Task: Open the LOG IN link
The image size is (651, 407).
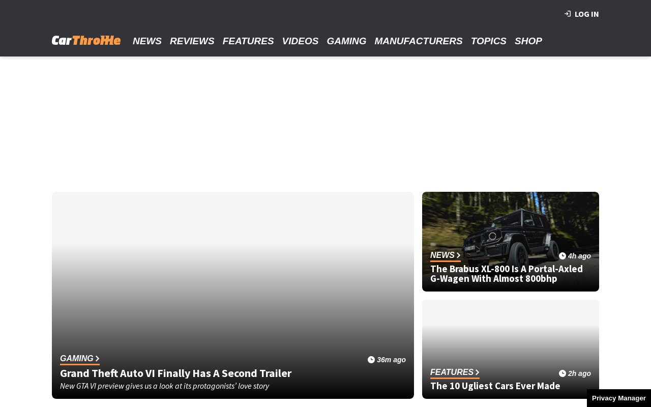Action: point(586,14)
